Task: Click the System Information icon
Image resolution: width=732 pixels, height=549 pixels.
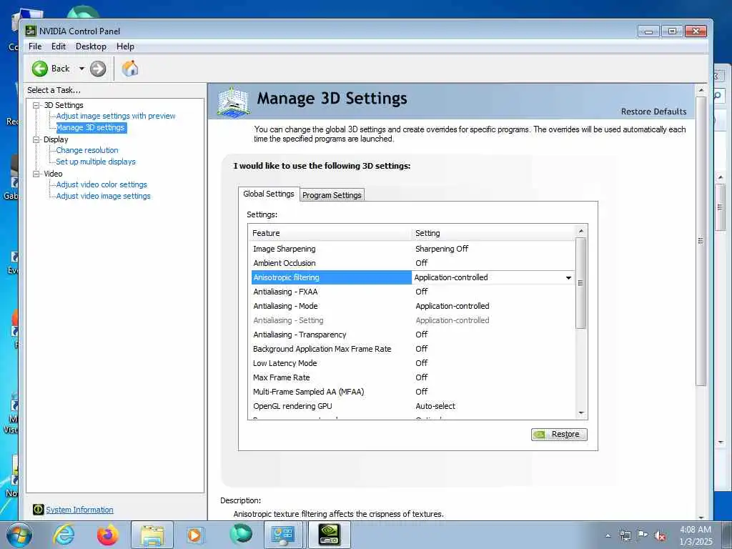Action: pos(39,510)
